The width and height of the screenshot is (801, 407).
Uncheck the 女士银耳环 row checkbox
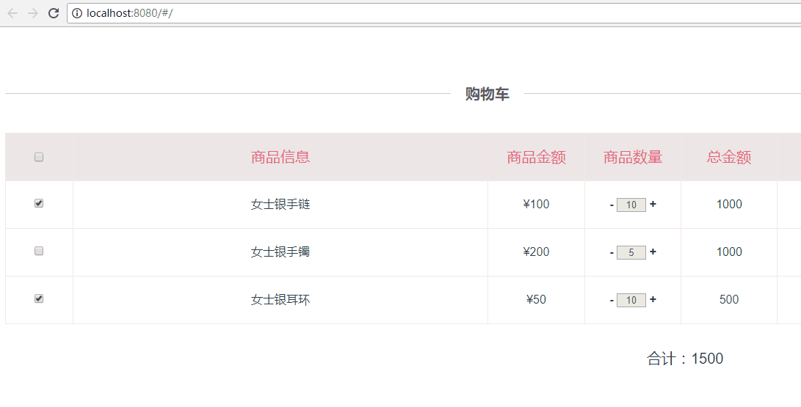39,298
